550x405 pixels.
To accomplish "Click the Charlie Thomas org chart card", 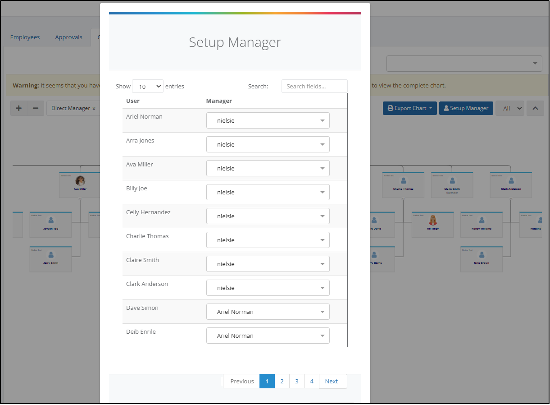I will (403, 185).
